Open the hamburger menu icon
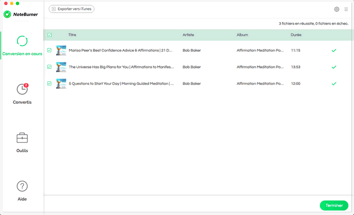Viewport: 354px width, 215px height. 346,9
